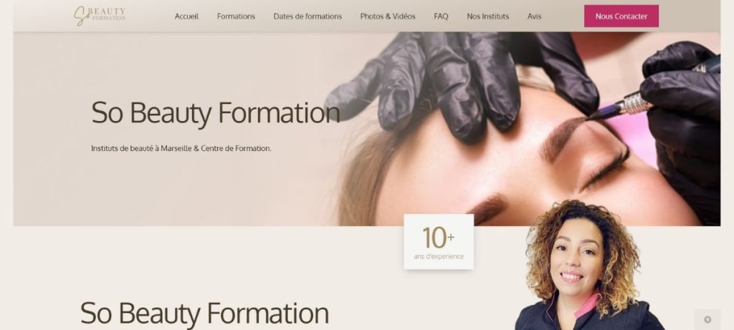The height and width of the screenshot is (330, 734).
Task: Click the 10+ ans d'expérience badge
Action: 439,242
